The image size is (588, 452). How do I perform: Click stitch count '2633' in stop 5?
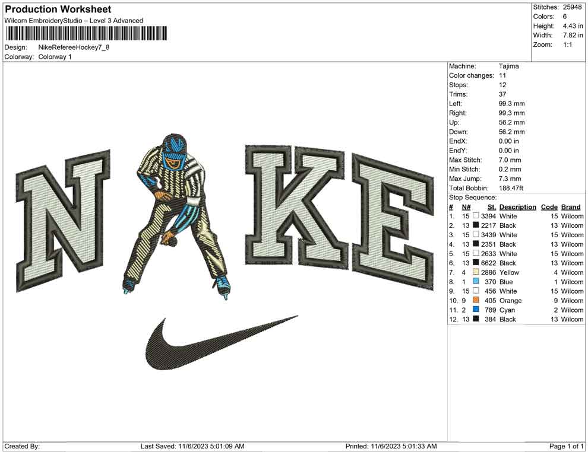[x=488, y=253]
